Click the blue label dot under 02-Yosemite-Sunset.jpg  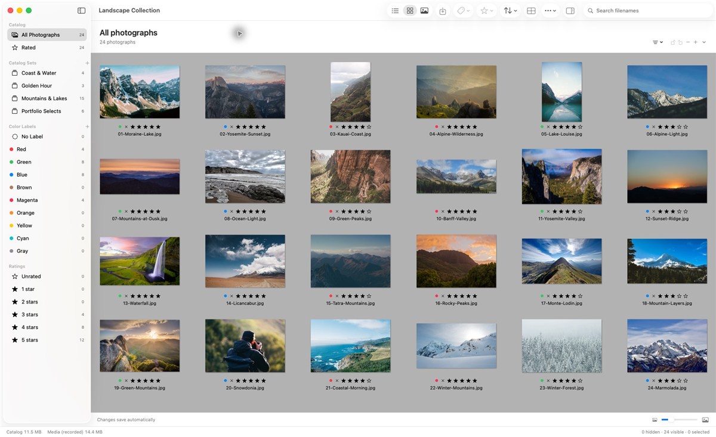pos(226,127)
